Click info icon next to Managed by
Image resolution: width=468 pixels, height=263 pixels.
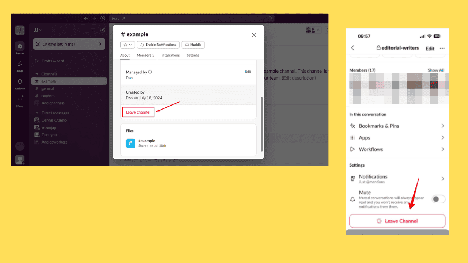(x=150, y=72)
